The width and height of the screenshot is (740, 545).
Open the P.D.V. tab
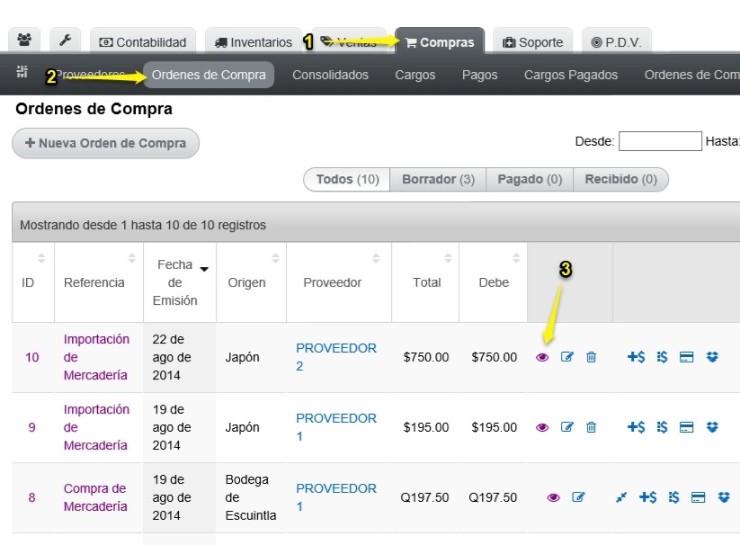[616, 41]
